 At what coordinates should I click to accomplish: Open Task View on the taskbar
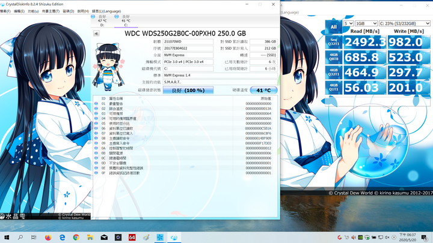34,237
